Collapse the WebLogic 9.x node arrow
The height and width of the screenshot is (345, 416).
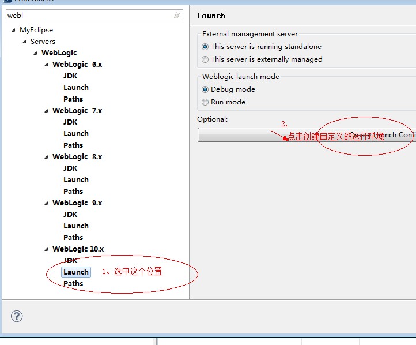coord(47,203)
